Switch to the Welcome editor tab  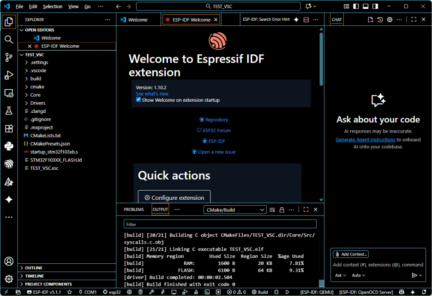point(138,20)
